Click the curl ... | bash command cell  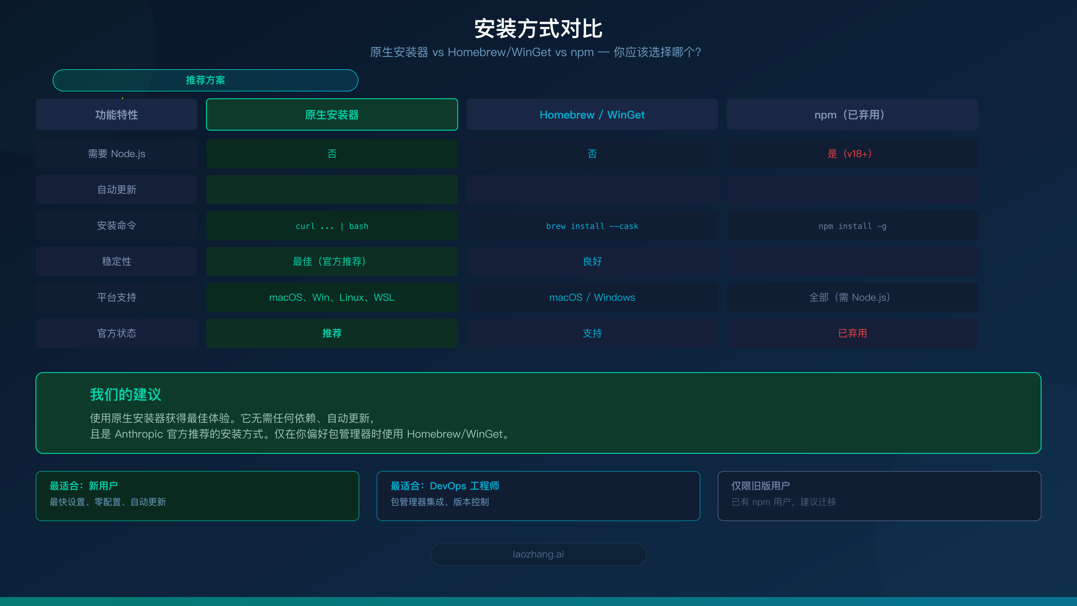click(x=332, y=226)
